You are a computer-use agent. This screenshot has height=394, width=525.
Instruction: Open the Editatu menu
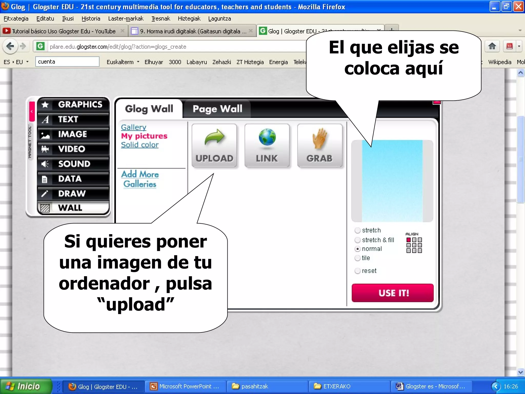pos(45,18)
